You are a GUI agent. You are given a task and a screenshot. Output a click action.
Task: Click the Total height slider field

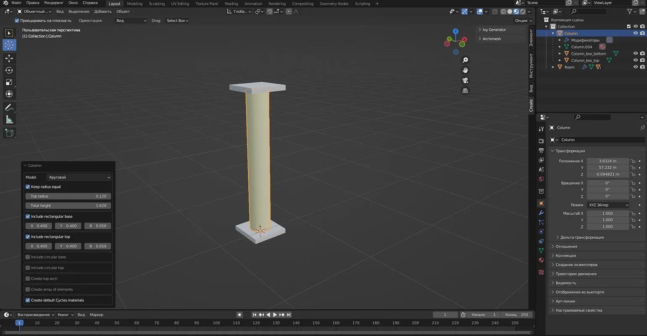coord(68,206)
